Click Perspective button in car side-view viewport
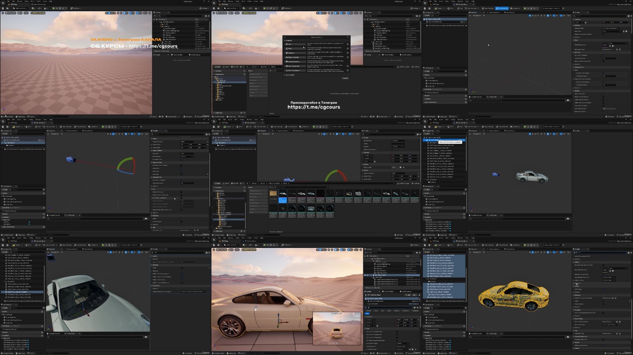 (x=222, y=250)
